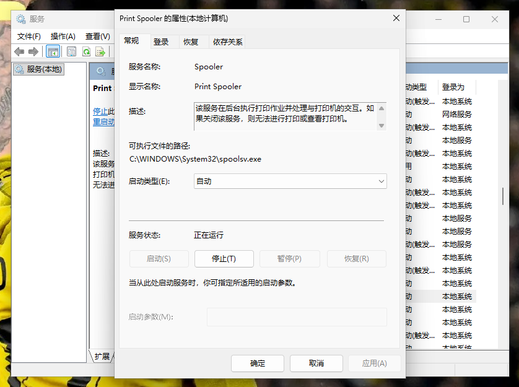519x387 pixels.
Task: Select the 扩展 tab at bottom of Services
Action: 102,356
